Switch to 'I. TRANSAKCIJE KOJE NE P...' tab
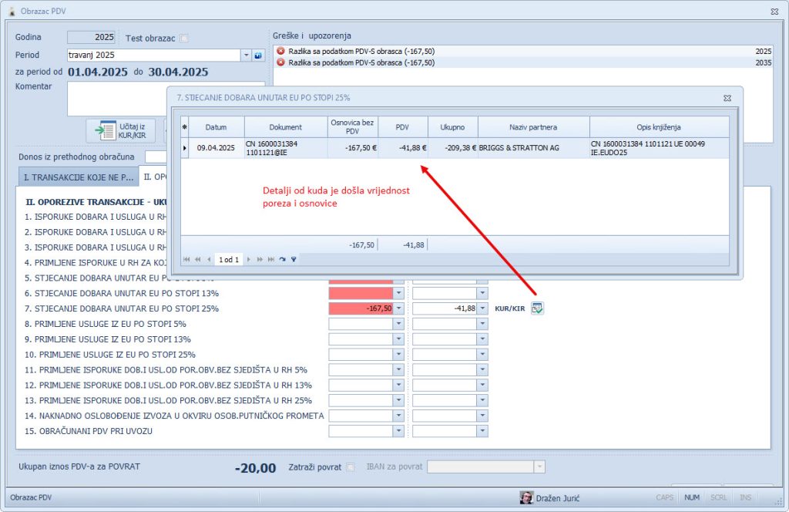Screen dimensions: 789x512 (x=77, y=177)
